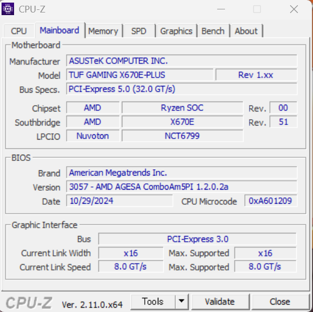Minimize the CPU-Z window
This screenshot has height=312, width=313.
point(221,9)
